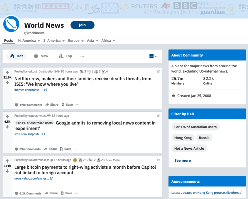Open user peachyness99 profile
This screenshot has width=248, height=199.
coord(39,116)
